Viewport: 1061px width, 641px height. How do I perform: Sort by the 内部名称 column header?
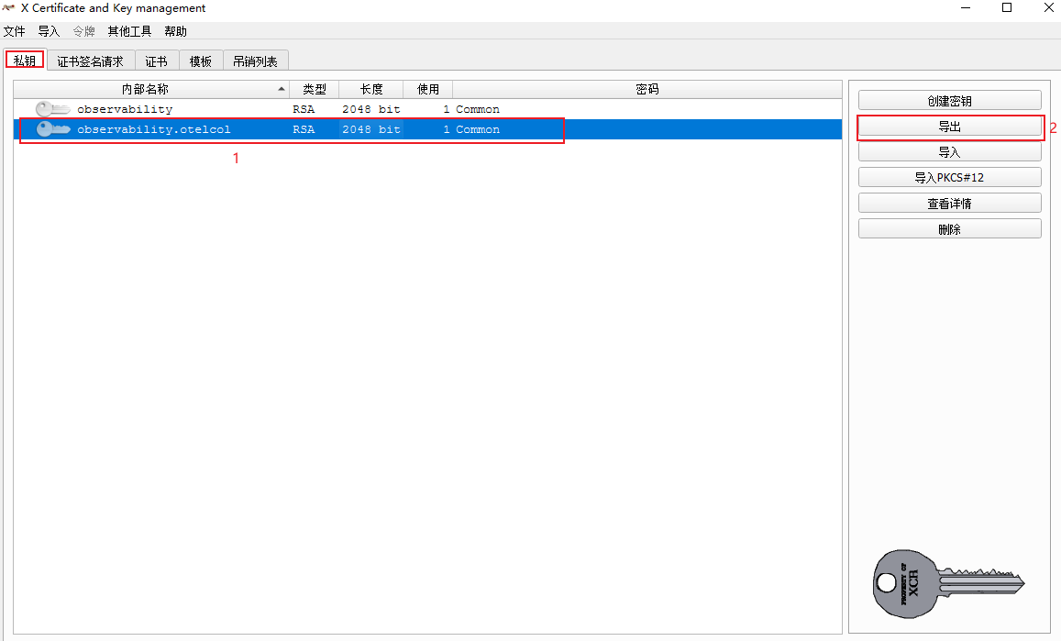click(x=145, y=89)
